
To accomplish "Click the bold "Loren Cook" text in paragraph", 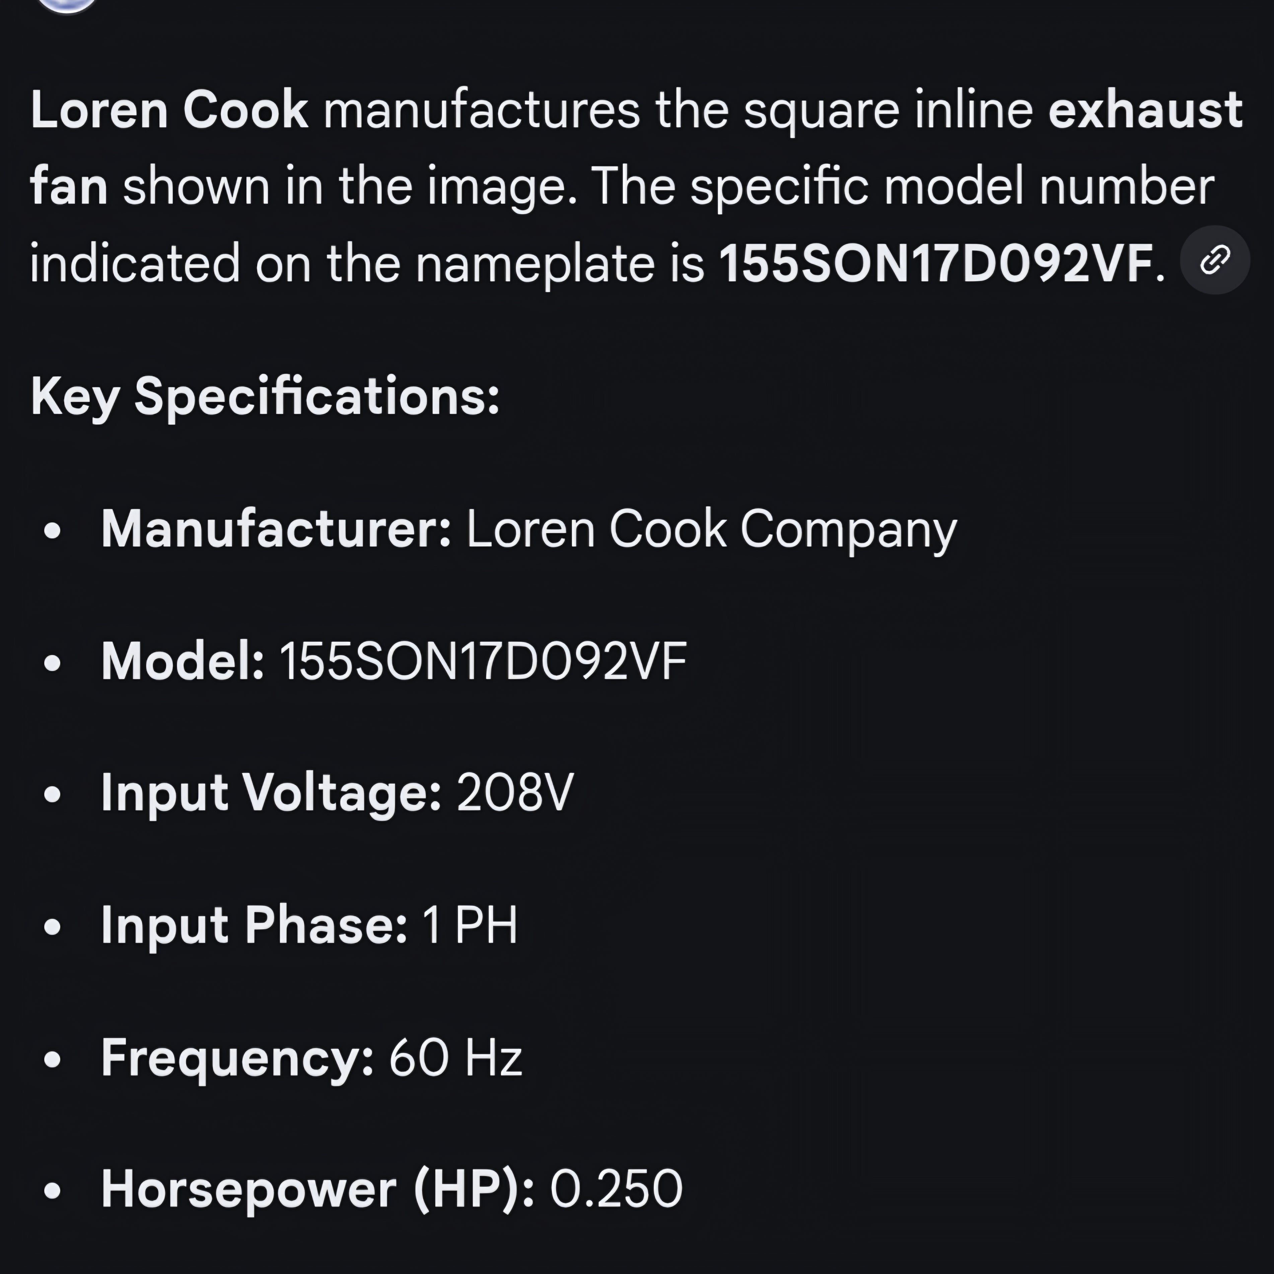I will click(169, 111).
